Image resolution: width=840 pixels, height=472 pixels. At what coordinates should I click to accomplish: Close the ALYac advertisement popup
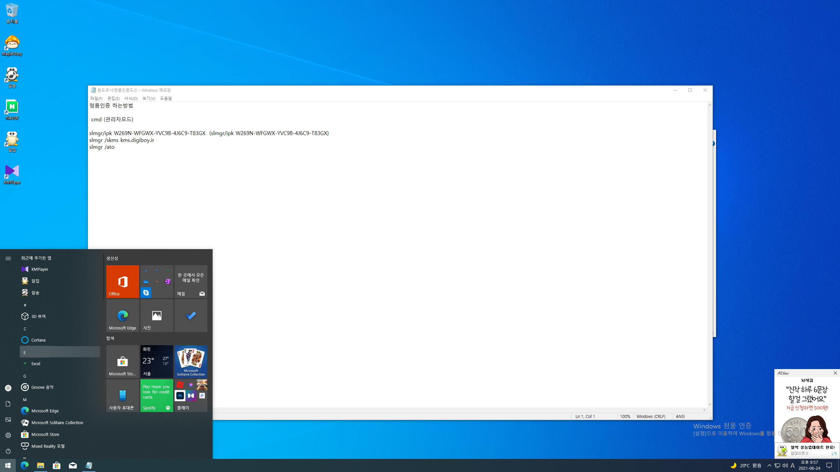click(x=835, y=373)
